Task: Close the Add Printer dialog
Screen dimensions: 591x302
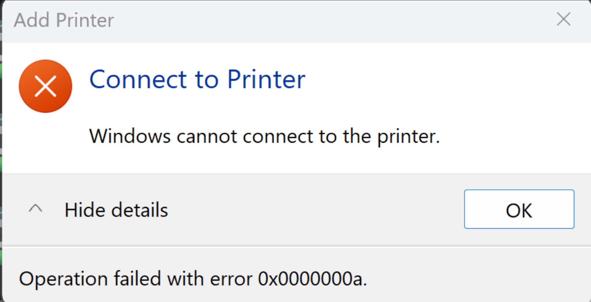Action: point(564,19)
